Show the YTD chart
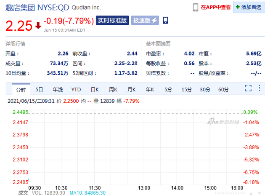 pos(76,89)
